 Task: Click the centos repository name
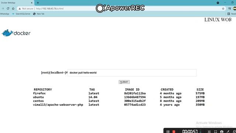(x=38, y=101)
